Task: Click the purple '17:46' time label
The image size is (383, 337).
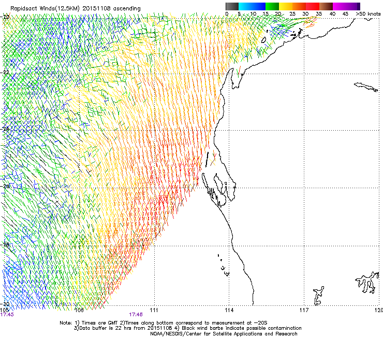Action: (x=136, y=315)
